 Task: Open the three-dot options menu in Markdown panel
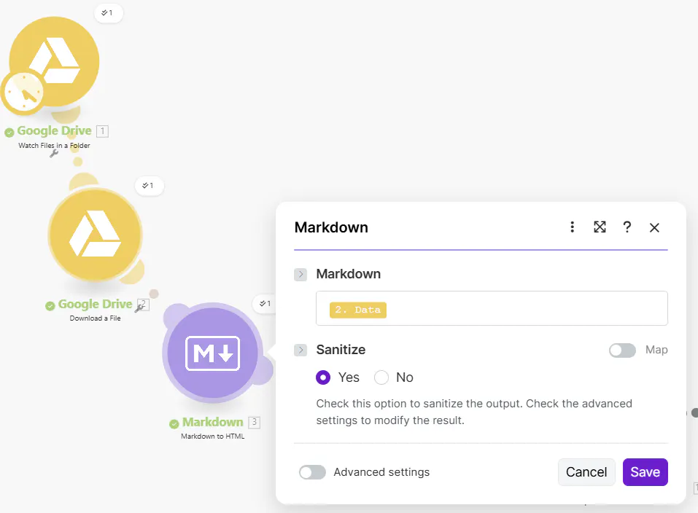(573, 227)
